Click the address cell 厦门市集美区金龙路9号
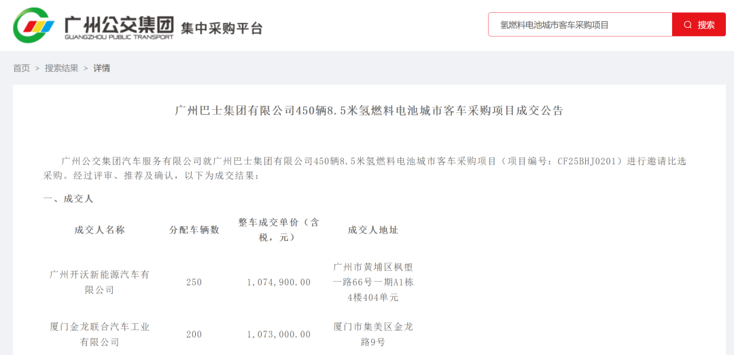This screenshot has height=355, width=734. click(x=373, y=335)
